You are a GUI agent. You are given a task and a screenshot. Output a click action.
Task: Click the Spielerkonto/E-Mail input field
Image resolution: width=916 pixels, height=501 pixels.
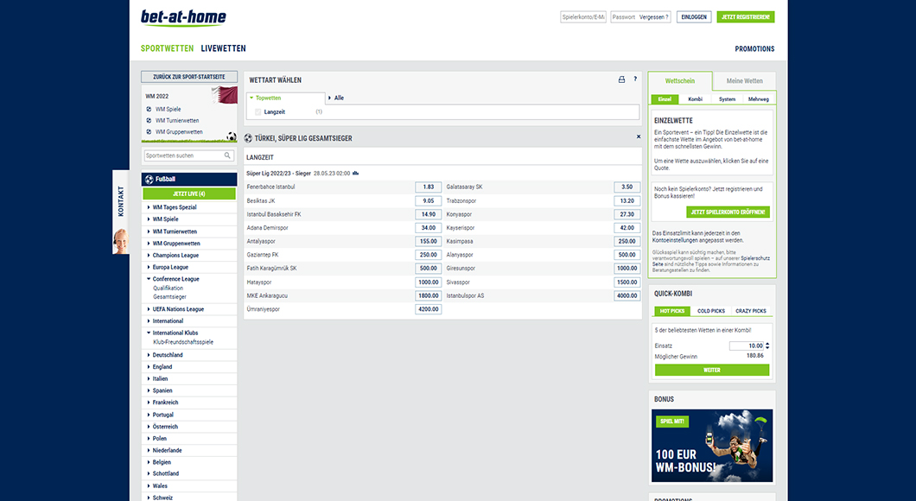(x=583, y=17)
